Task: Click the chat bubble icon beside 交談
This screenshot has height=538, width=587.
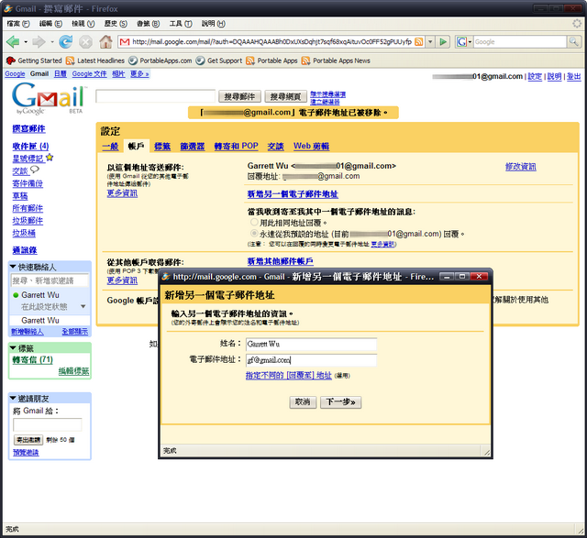Action: (35, 170)
